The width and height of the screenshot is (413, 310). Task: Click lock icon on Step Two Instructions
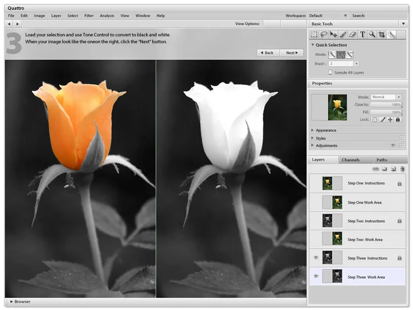tap(400, 221)
